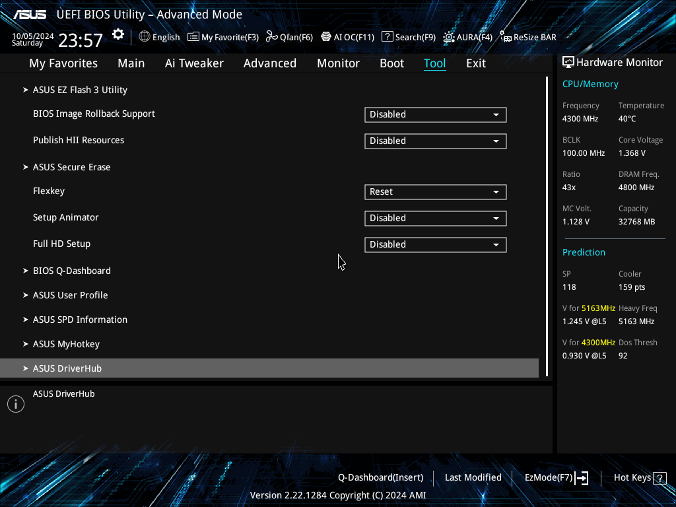The width and height of the screenshot is (676, 507).
Task: Select the Tool tab
Action: coord(434,63)
